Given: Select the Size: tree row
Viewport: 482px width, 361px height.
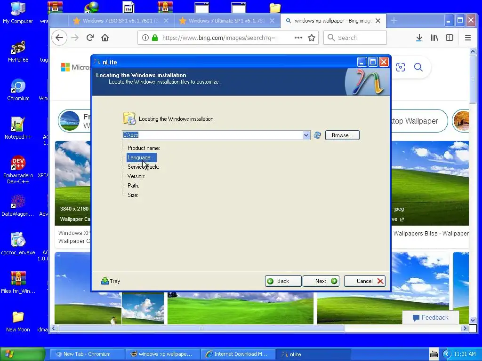Looking at the screenshot, I should 133,195.
